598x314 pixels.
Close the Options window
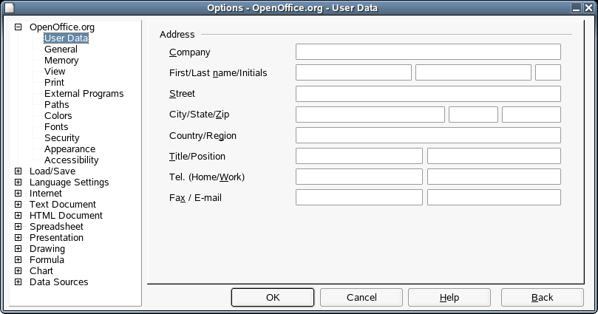(589, 7)
